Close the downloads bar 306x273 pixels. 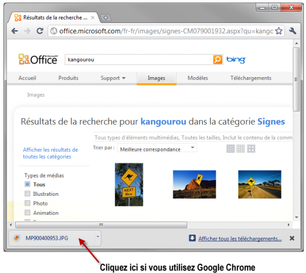coord(292,238)
